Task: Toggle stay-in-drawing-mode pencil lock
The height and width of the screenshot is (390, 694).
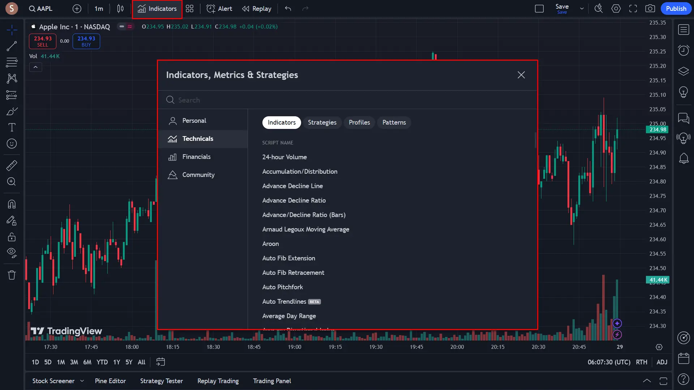Action: pos(12,221)
